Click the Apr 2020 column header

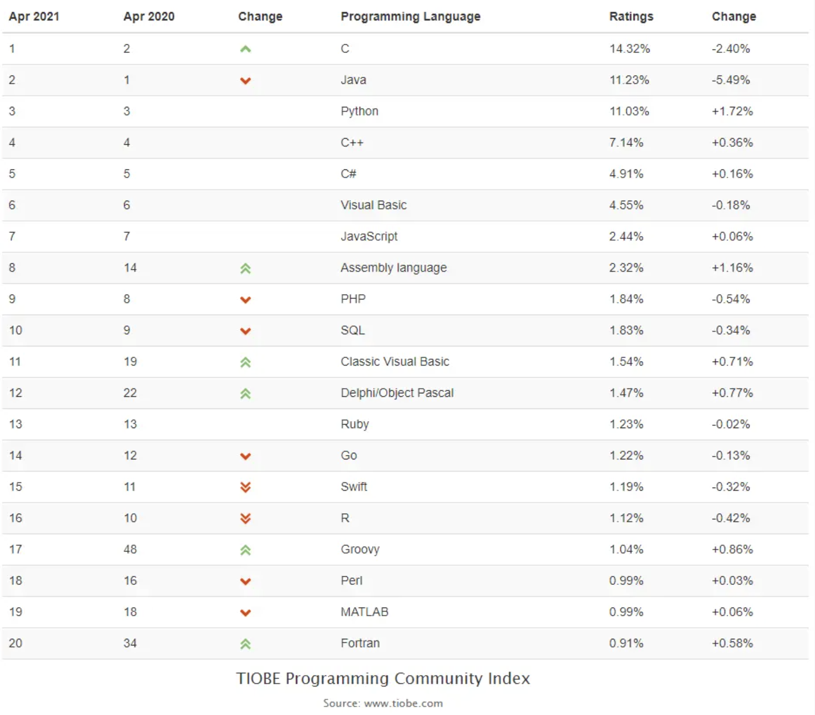149,17
